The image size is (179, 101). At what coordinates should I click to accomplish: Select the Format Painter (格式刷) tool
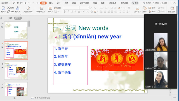coord(18,9)
